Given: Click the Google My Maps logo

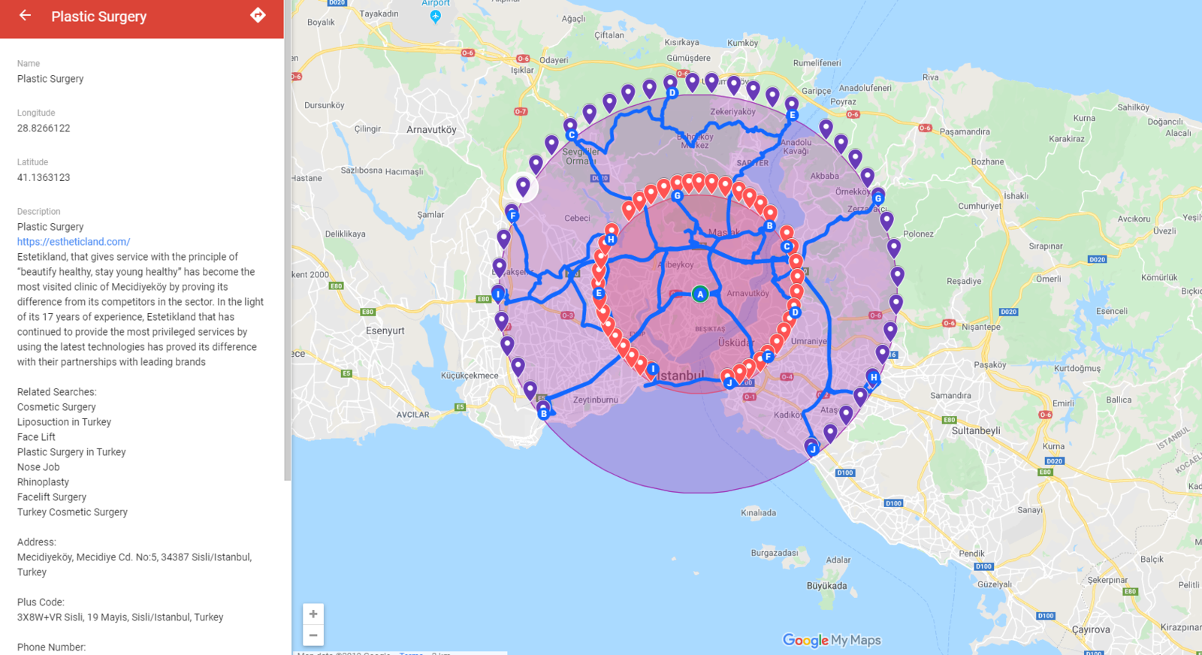Looking at the screenshot, I should point(832,640).
